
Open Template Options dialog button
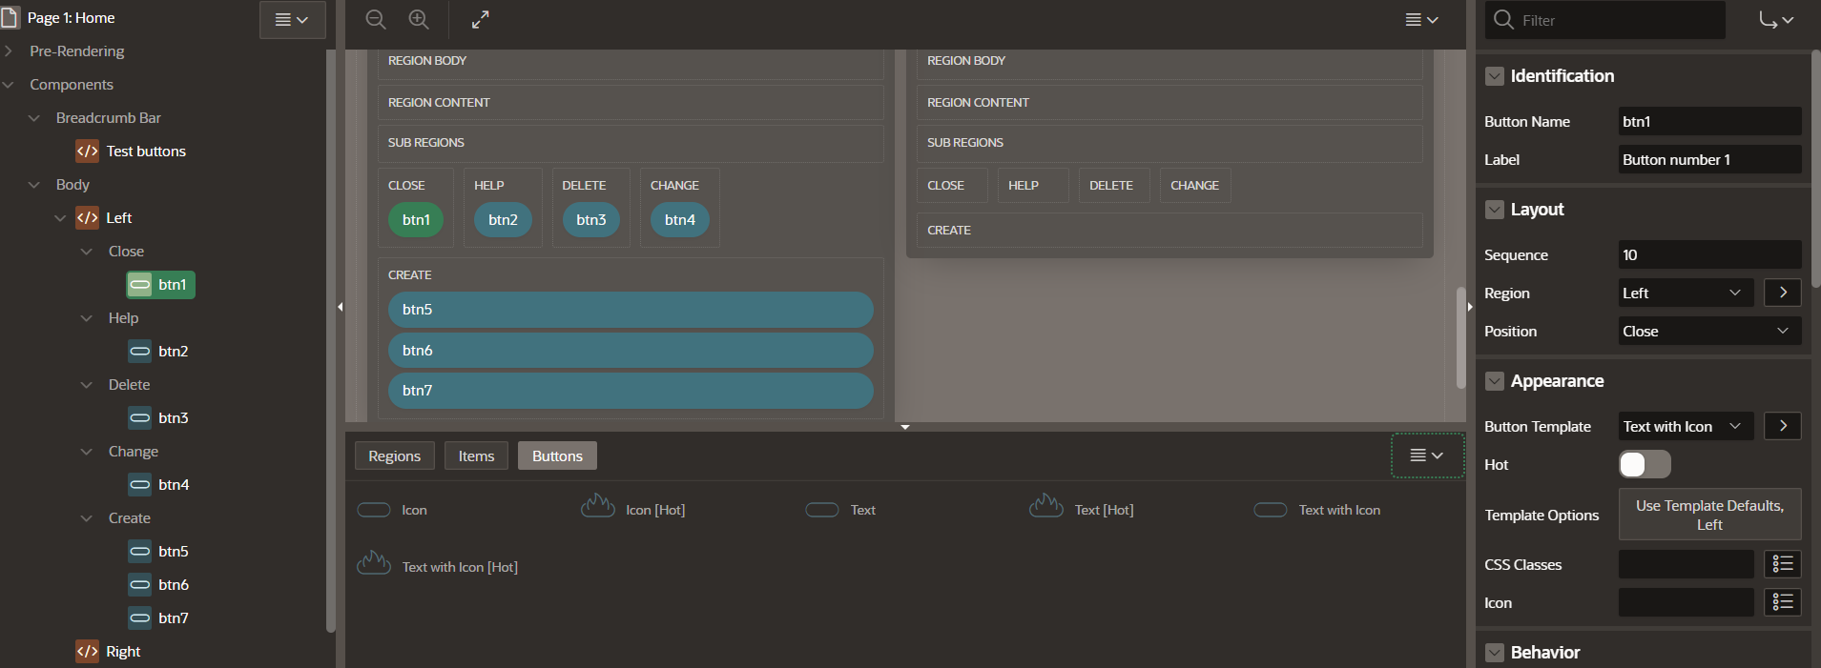tap(1709, 515)
